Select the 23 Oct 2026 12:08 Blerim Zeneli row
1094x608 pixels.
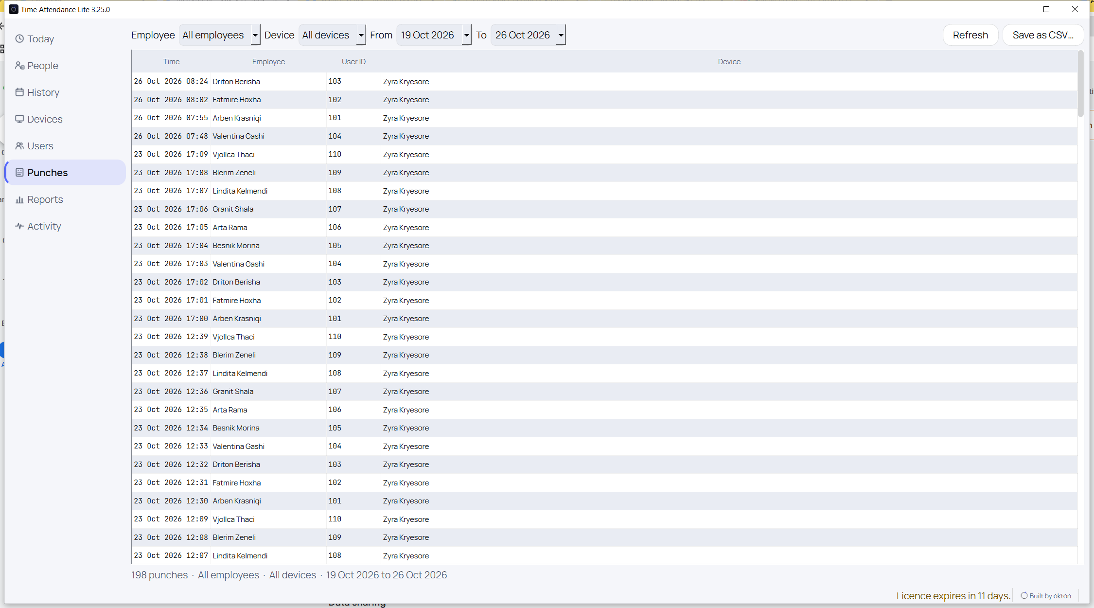[604, 537]
